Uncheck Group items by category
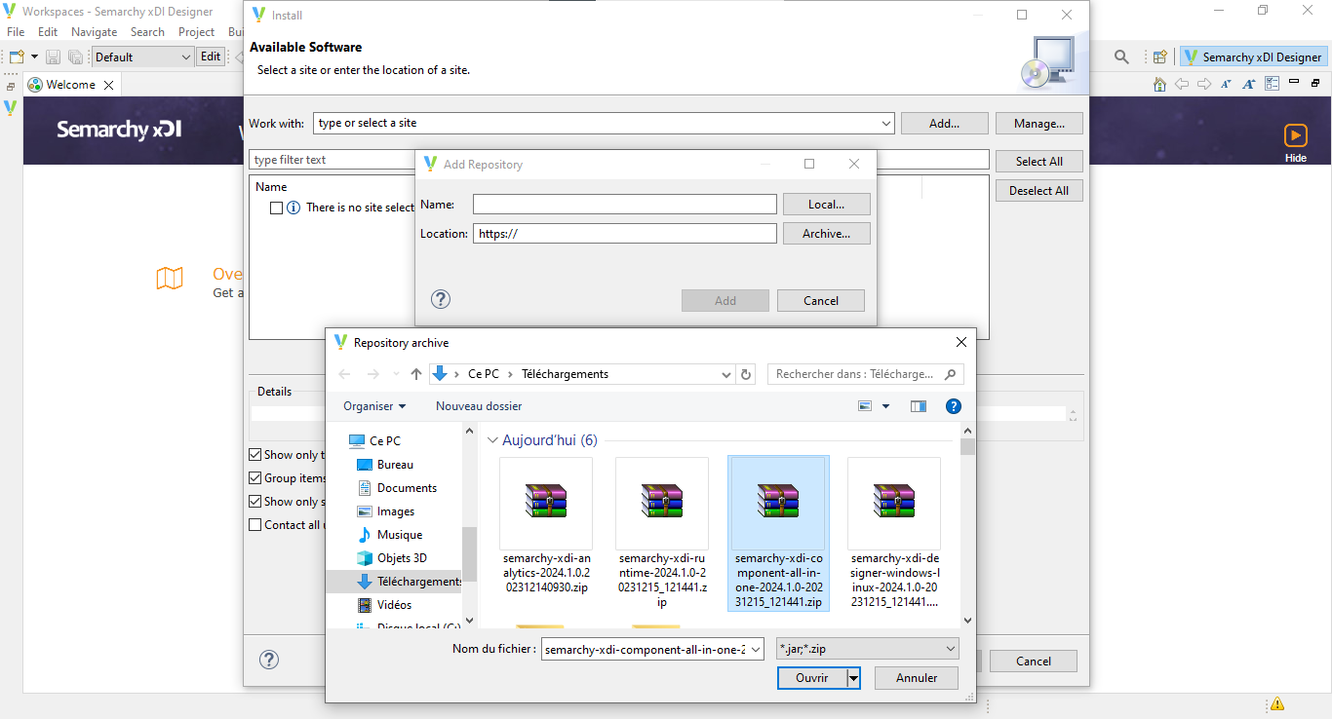Screen dimensions: 1332x719 coord(255,477)
